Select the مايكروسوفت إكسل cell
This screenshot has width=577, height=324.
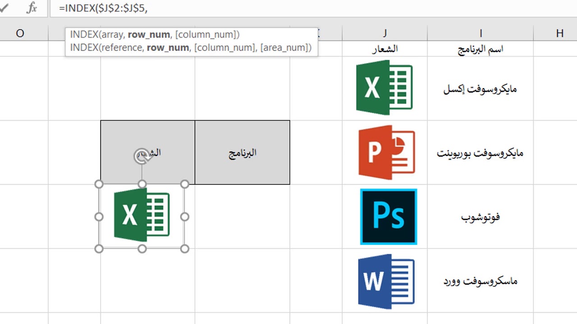pyautogui.click(x=480, y=89)
